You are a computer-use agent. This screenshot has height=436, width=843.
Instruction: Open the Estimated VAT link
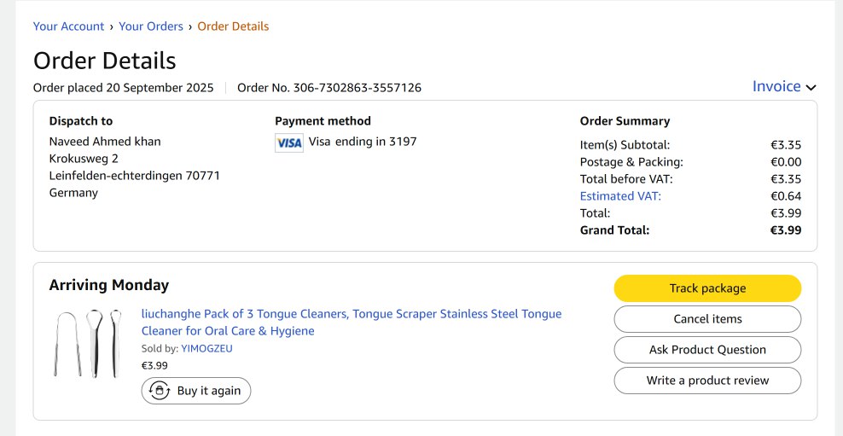pyautogui.click(x=620, y=196)
